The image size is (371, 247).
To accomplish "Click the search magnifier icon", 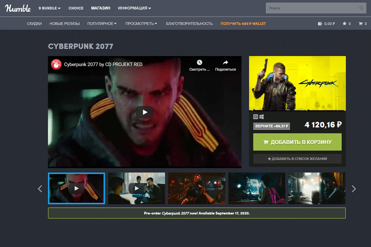I will point(361,8).
